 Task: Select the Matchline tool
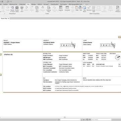point(98,8)
